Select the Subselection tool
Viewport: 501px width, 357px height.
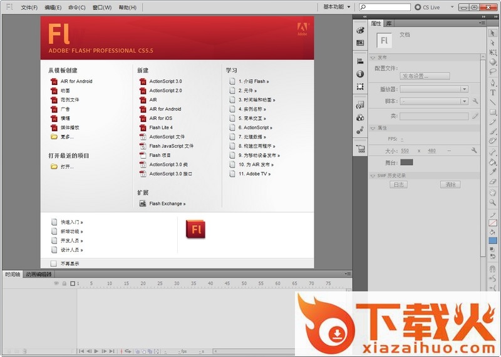click(492, 43)
